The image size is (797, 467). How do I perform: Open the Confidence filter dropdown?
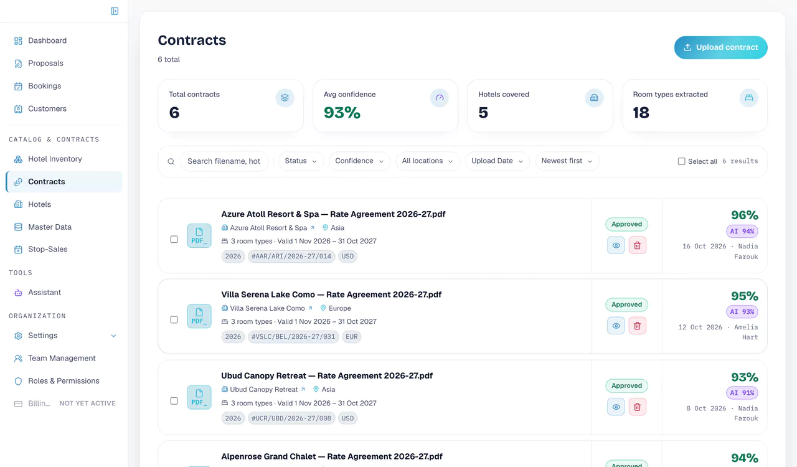[x=359, y=161]
